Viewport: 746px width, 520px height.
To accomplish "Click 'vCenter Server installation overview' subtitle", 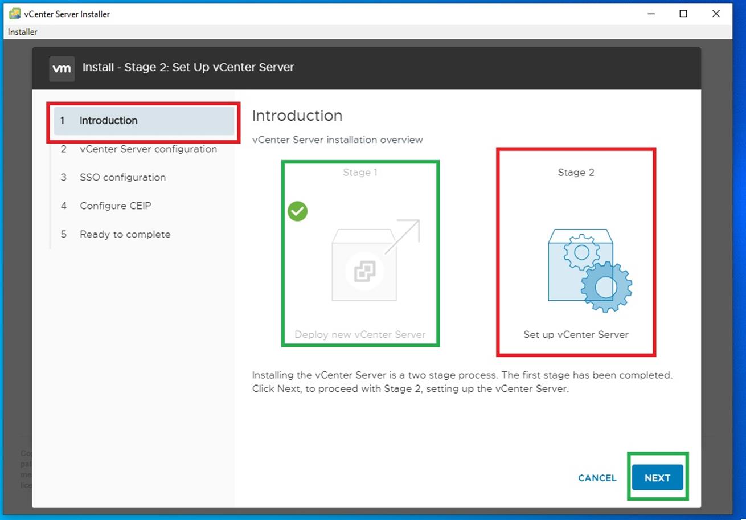I will [x=338, y=140].
